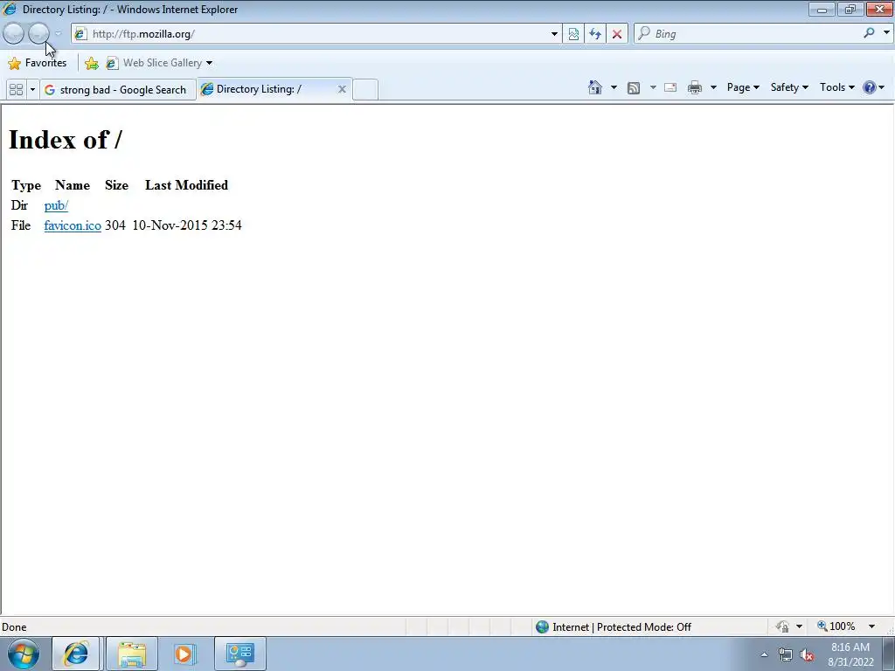The height and width of the screenshot is (671, 895).
Task: Expand the feeds dropdown arrow
Action: tap(652, 87)
